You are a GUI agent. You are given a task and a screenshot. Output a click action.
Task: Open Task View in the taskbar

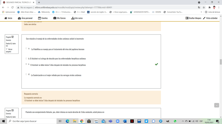tap(60, 121)
